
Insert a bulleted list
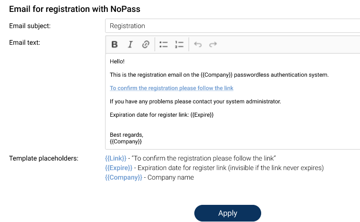[x=163, y=44]
